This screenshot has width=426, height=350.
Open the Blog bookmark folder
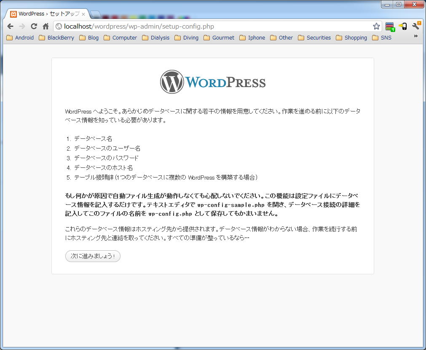tap(89, 38)
